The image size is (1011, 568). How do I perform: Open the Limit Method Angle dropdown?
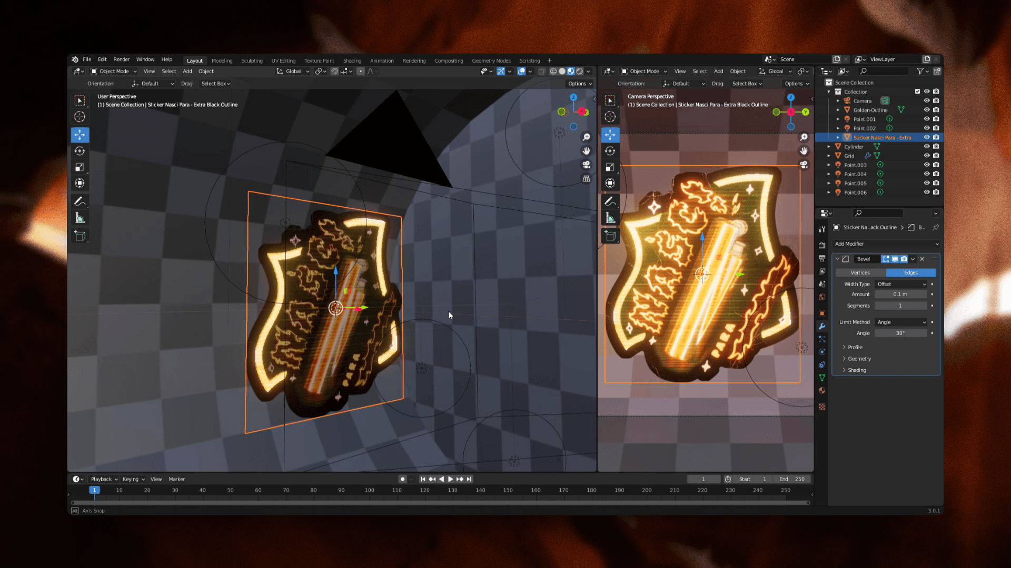pyautogui.click(x=901, y=322)
